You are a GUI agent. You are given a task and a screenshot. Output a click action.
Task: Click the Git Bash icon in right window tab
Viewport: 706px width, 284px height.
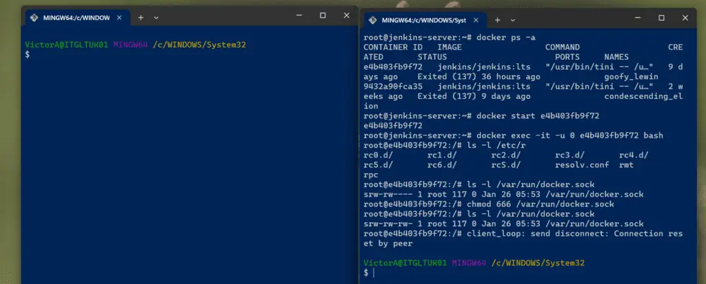[x=372, y=20]
